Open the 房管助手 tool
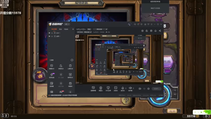211x119 pixels. (61, 67)
